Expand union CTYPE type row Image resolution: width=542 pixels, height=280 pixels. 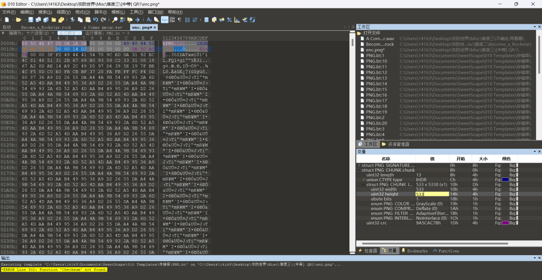[364, 179]
